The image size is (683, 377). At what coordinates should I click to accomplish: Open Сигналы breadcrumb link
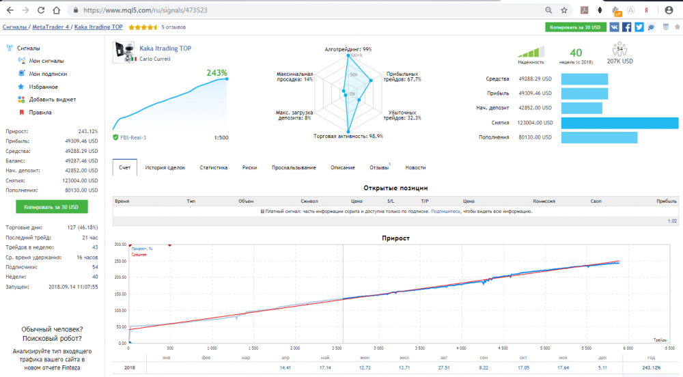tap(15, 27)
